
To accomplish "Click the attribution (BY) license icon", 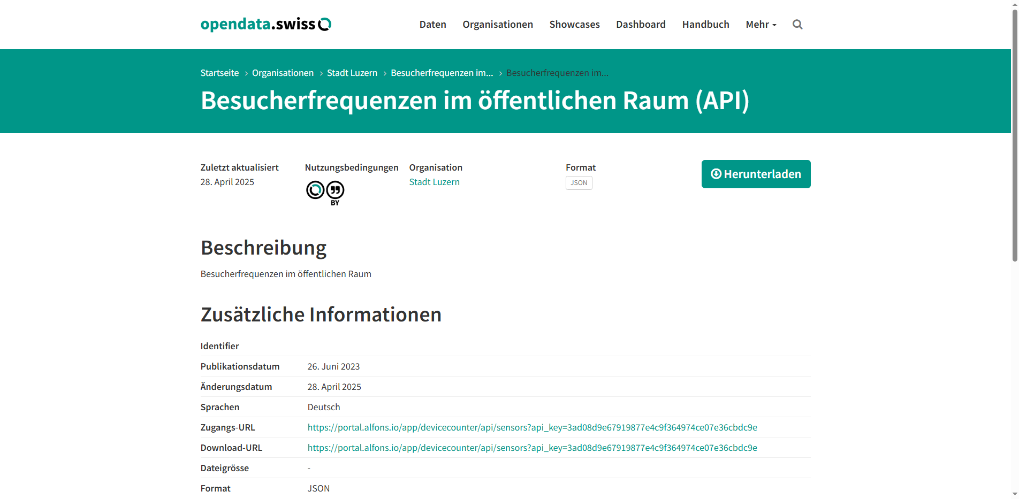I will coord(335,190).
